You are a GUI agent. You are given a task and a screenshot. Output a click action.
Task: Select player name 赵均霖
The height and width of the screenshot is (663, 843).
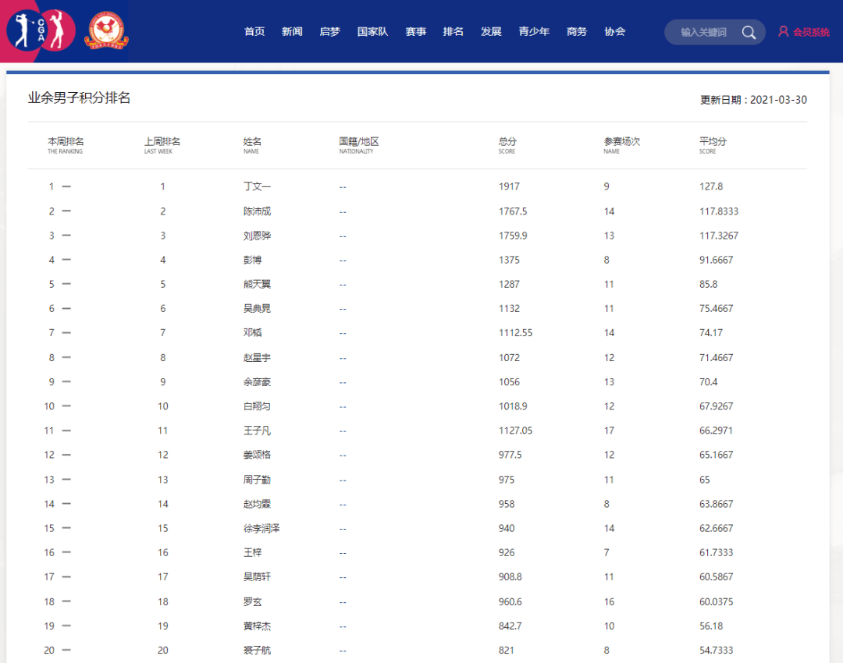pyautogui.click(x=257, y=503)
